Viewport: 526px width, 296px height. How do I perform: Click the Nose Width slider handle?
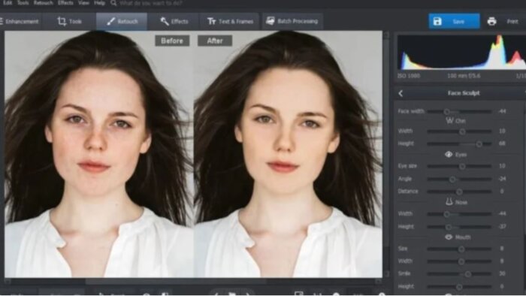pos(447,214)
